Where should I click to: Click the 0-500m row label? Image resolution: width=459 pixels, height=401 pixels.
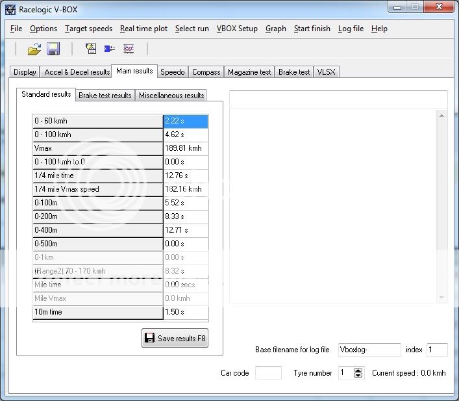coord(98,244)
